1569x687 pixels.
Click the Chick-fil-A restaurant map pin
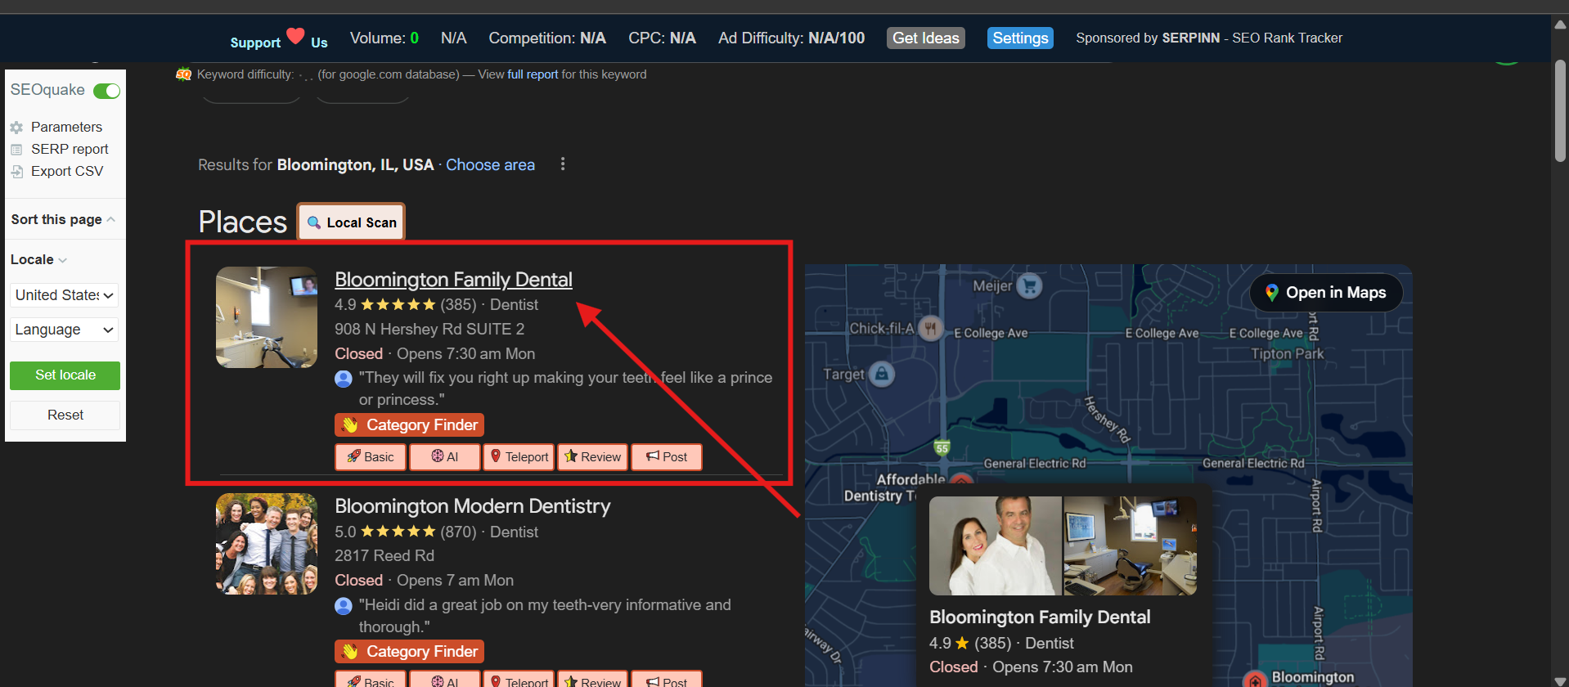pyautogui.click(x=930, y=328)
